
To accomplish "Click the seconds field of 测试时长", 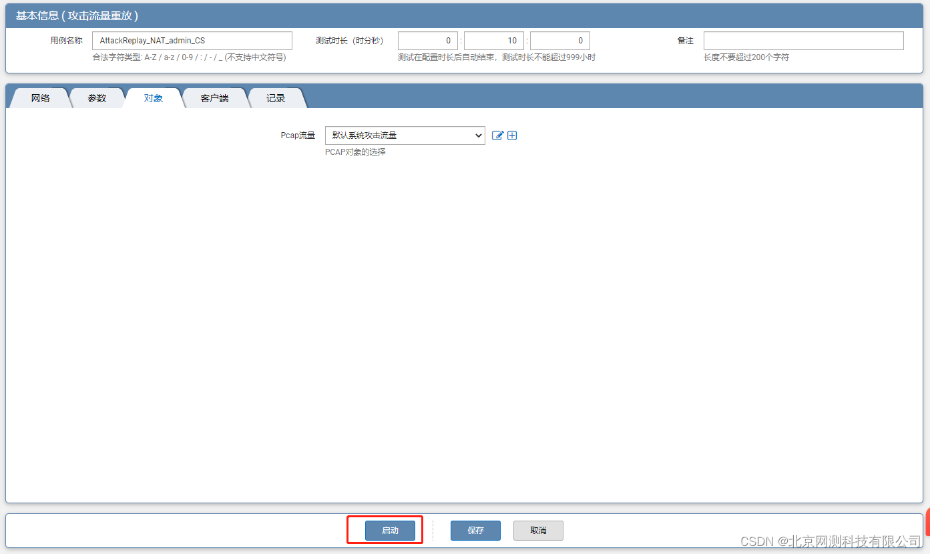I will 560,41.
